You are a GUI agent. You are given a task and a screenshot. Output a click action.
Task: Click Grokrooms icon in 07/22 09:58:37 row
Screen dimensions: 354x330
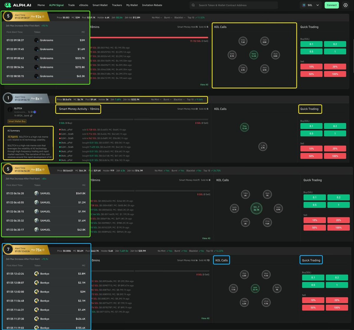pos(36,40)
